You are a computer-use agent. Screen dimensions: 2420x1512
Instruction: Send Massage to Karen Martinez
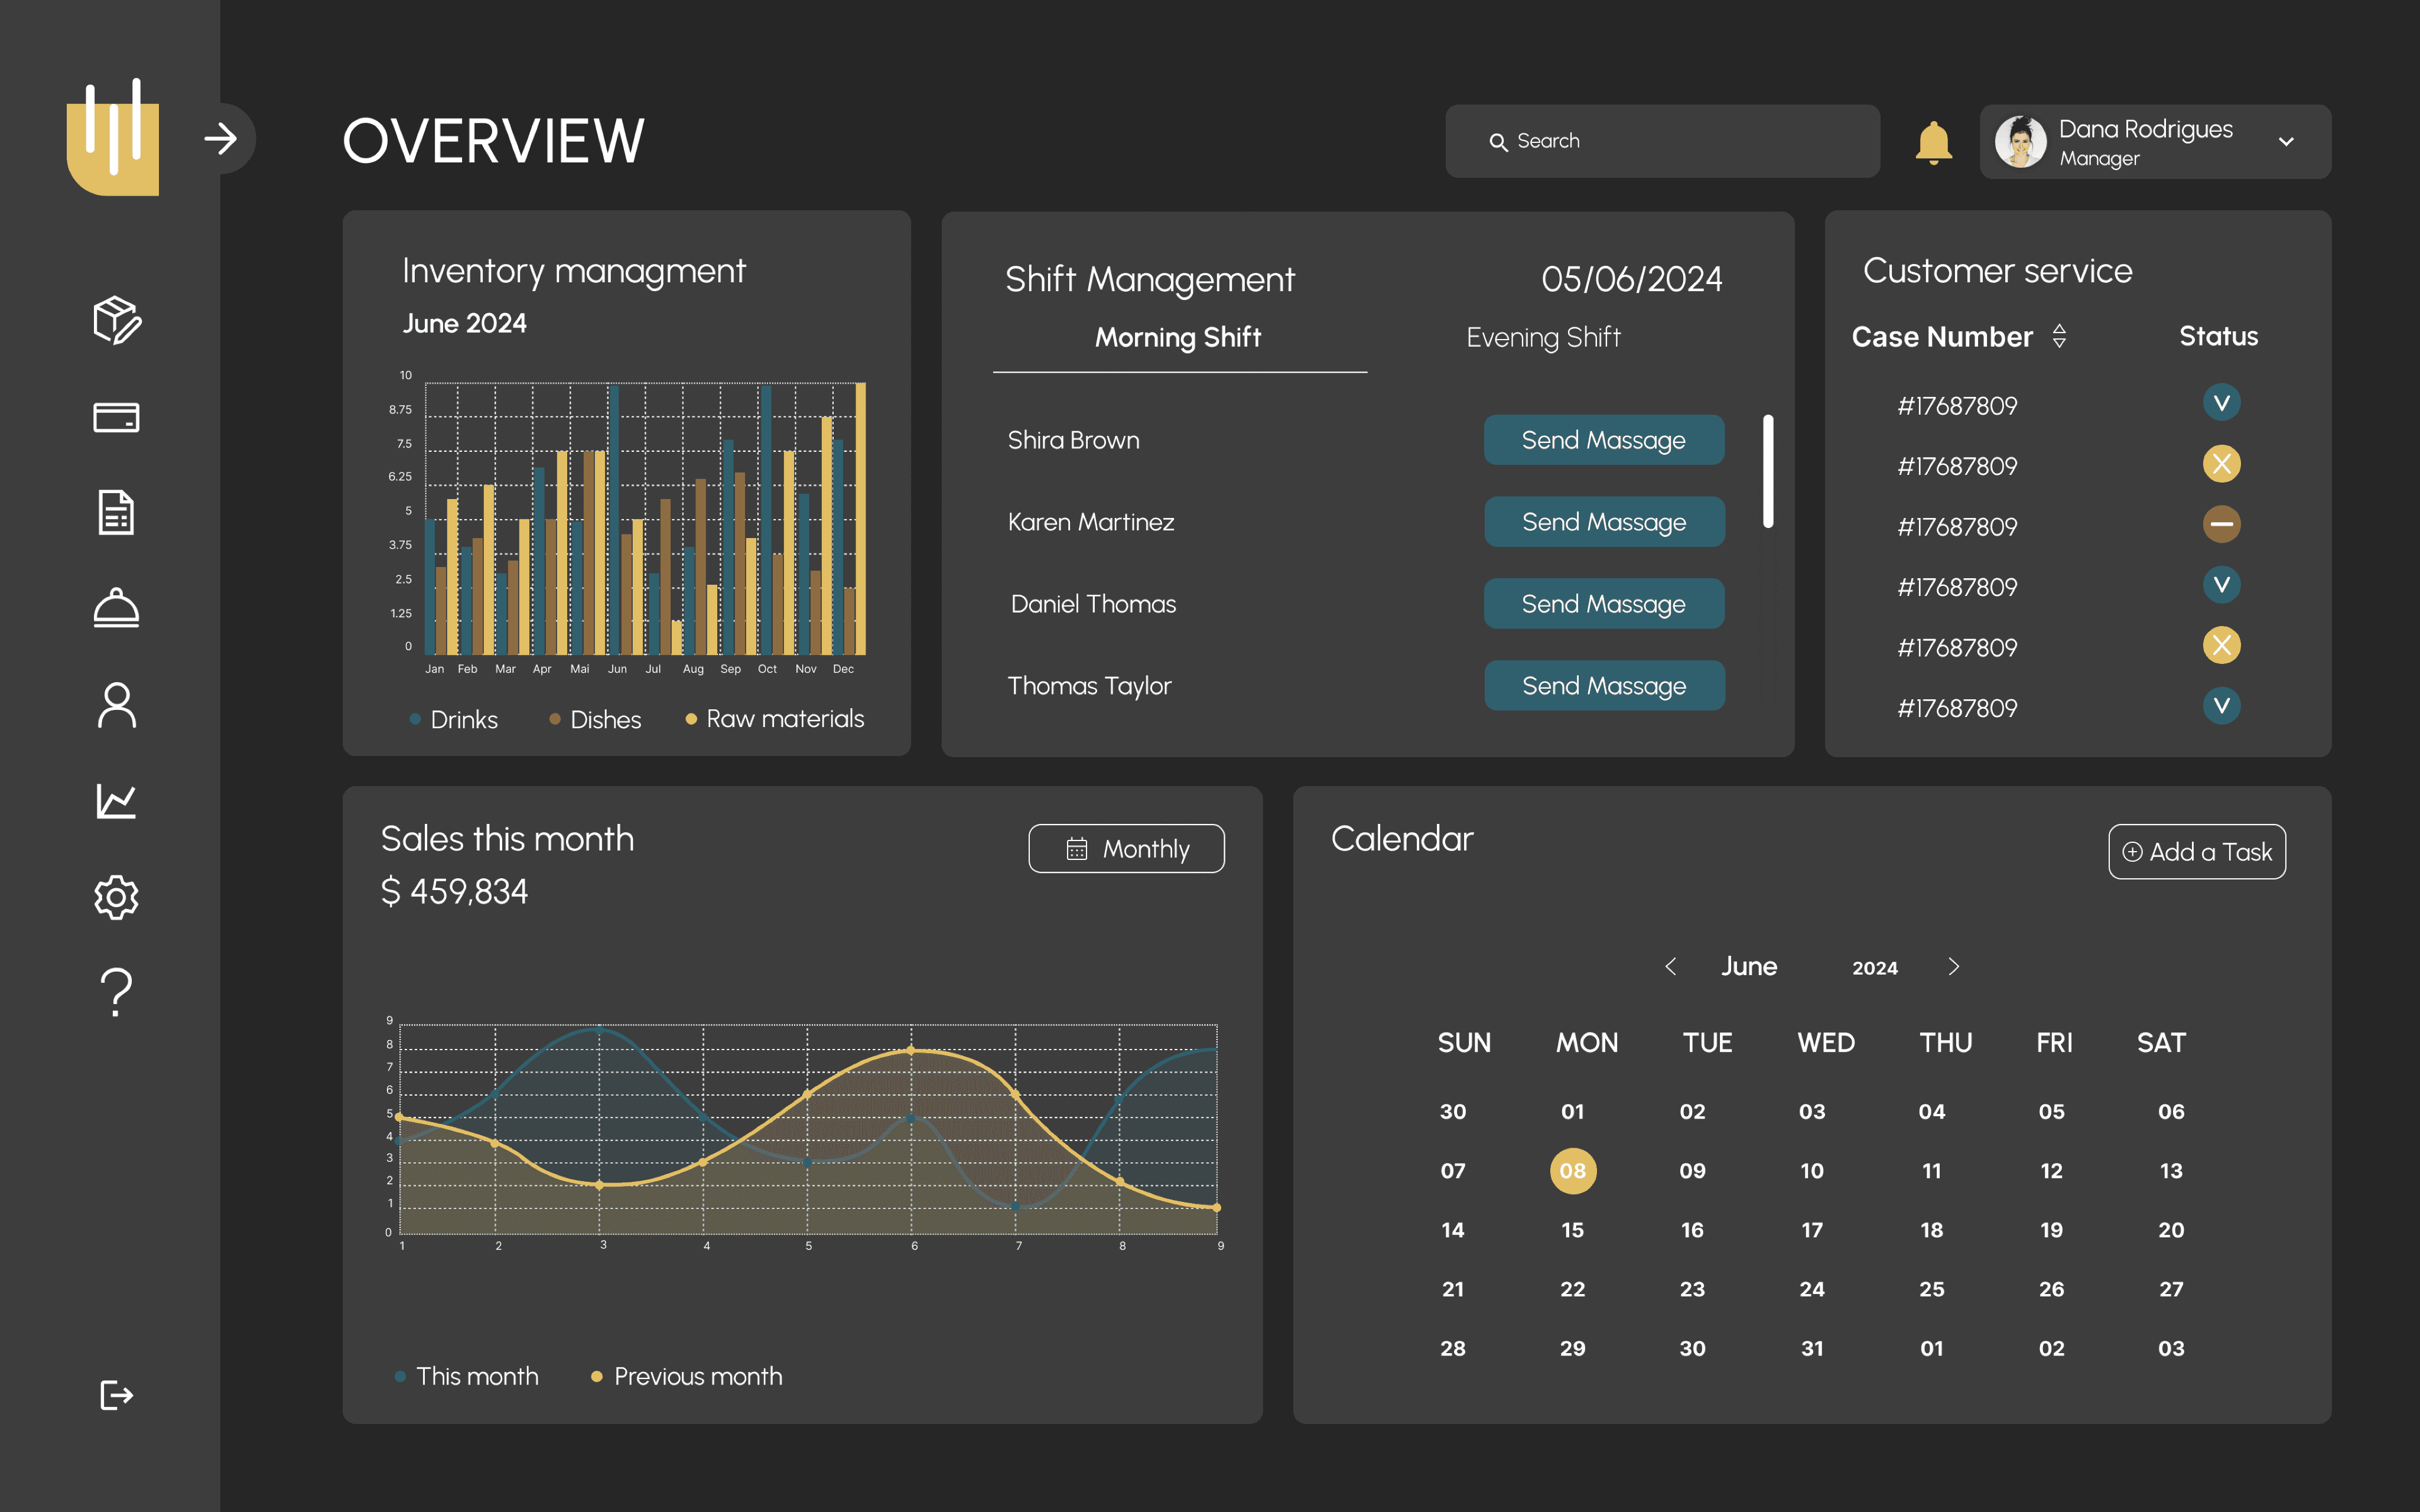click(x=1604, y=522)
